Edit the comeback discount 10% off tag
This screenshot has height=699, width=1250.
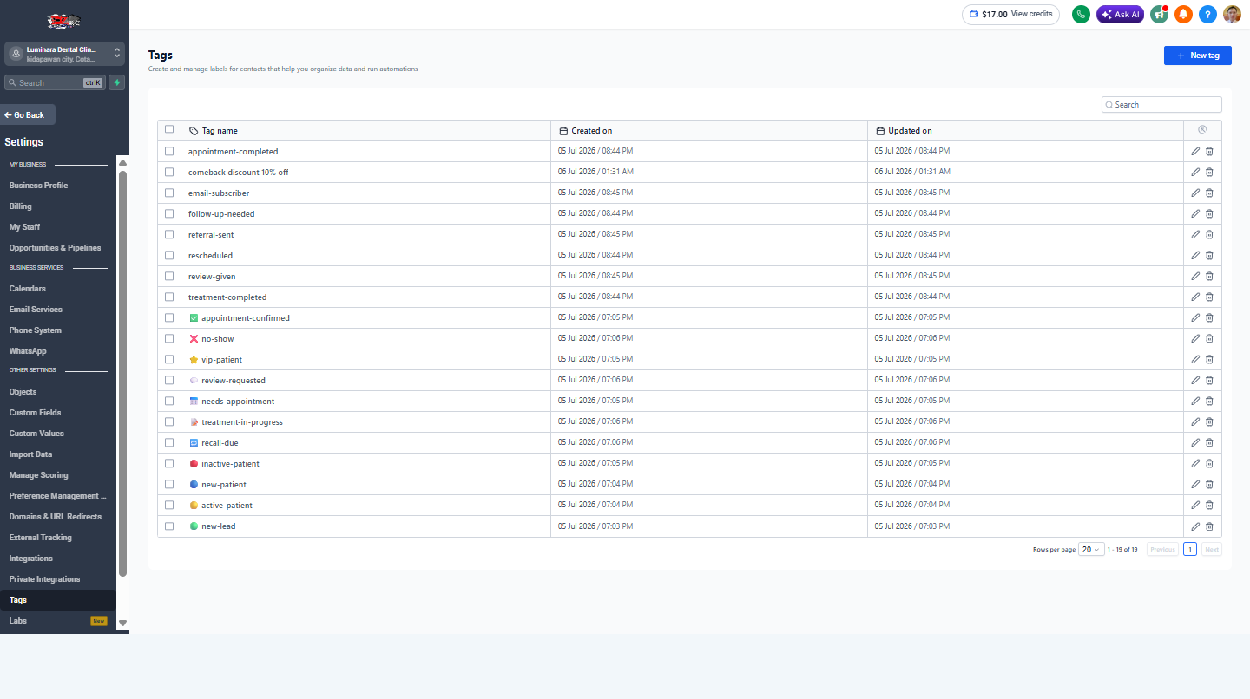(x=1195, y=173)
